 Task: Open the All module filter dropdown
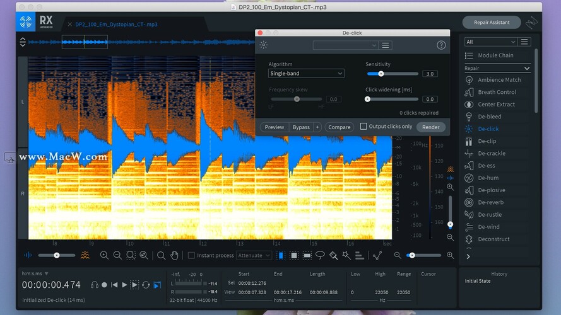(490, 42)
